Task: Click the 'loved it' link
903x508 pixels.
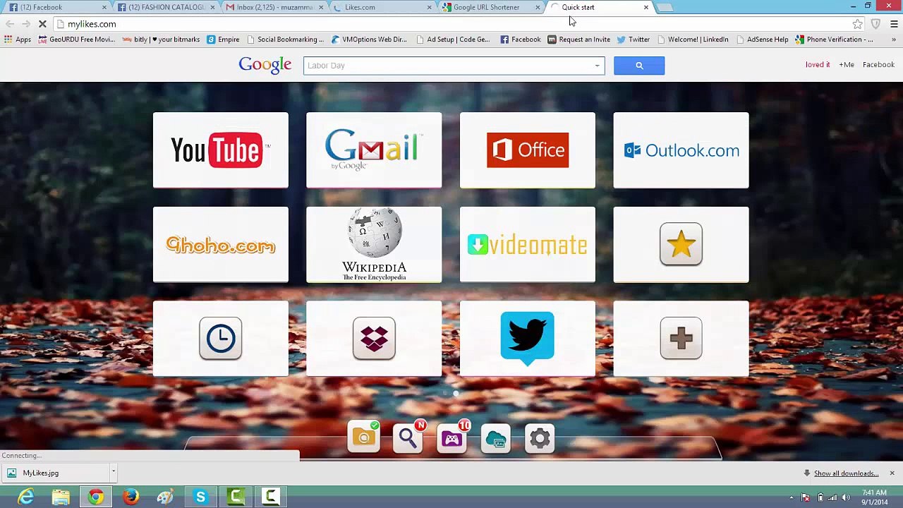Action: pyautogui.click(x=818, y=65)
